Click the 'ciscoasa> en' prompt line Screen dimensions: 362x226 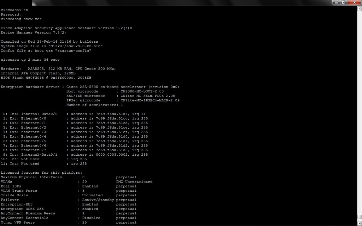coord(14,10)
